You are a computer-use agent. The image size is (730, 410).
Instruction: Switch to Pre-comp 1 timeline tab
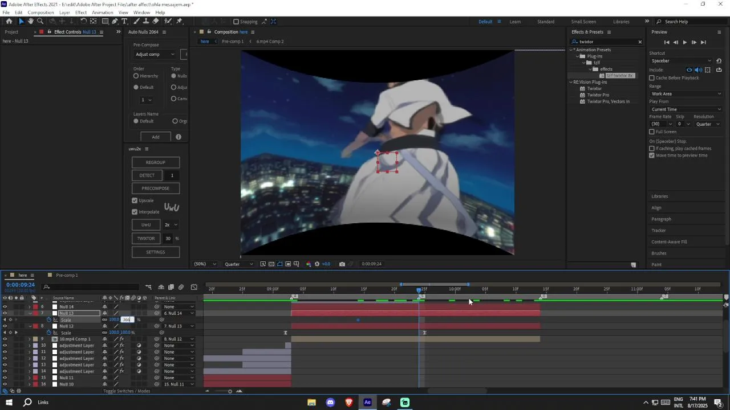(x=67, y=275)
